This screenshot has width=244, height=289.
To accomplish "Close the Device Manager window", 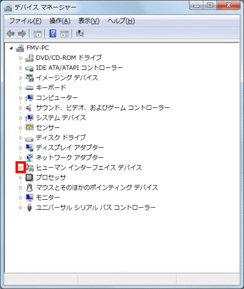I will [x=228, y=5].
